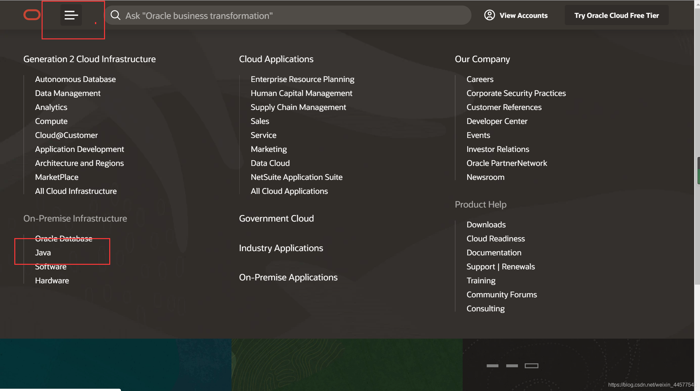This screenshot has height=391, width=700.
Task: Go to Enterprise Resource Planning
Action: (302, 79)
